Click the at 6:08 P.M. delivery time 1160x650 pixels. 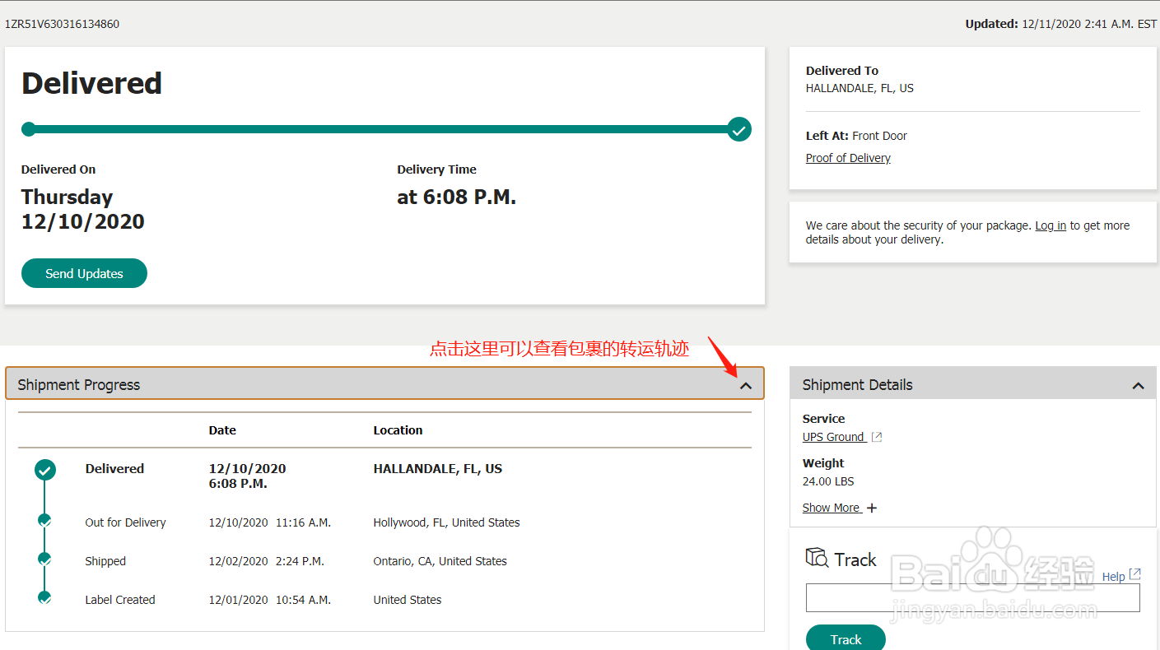tap(456, 197)
